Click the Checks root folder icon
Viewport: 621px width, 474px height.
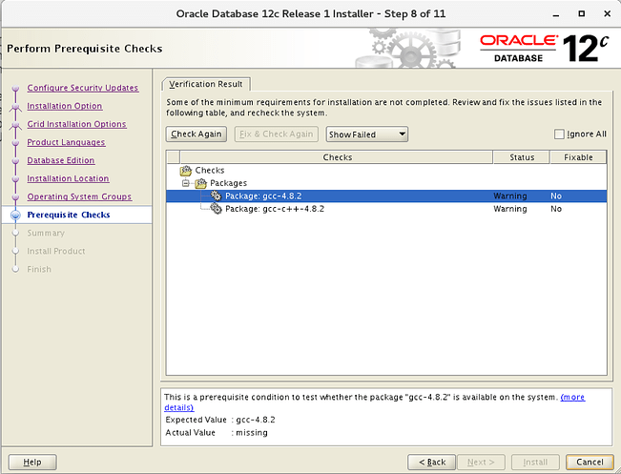click(186, 171)
